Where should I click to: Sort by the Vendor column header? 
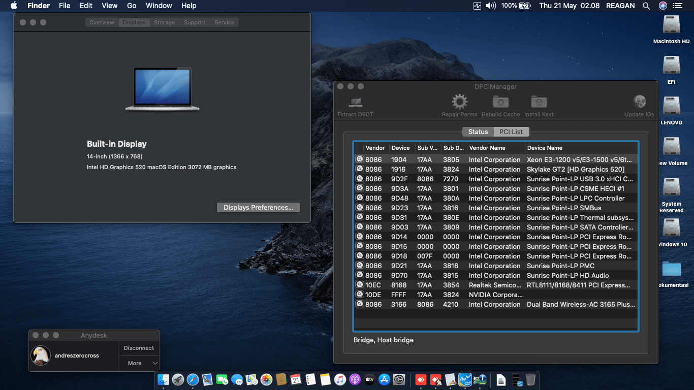click(375, 148)
